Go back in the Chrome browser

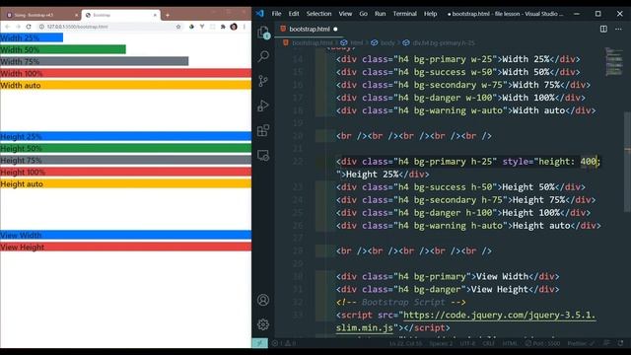pyautogui.click(x=7, y=27)
